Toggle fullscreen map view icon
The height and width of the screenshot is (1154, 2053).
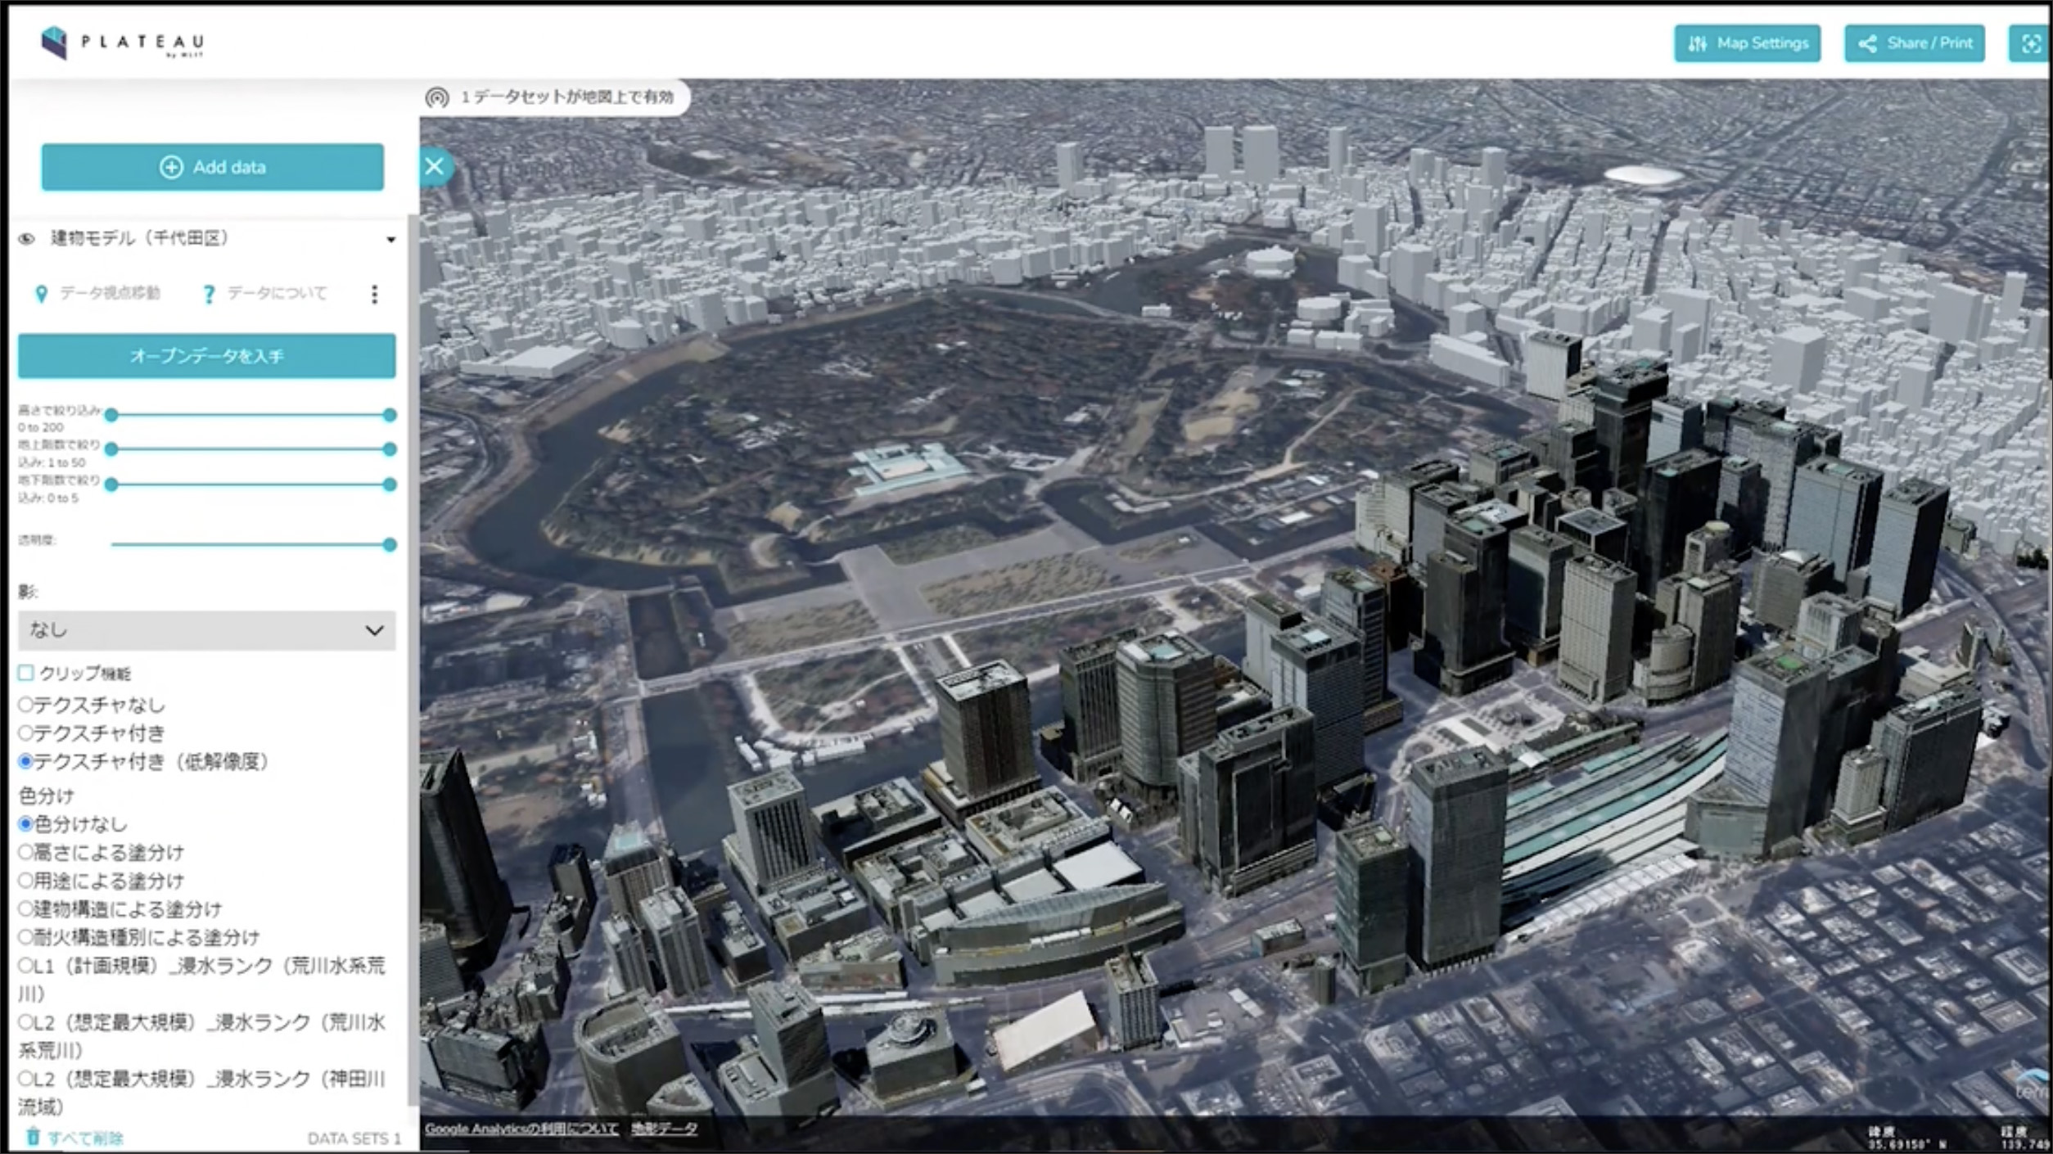(x=2030, y=43)
